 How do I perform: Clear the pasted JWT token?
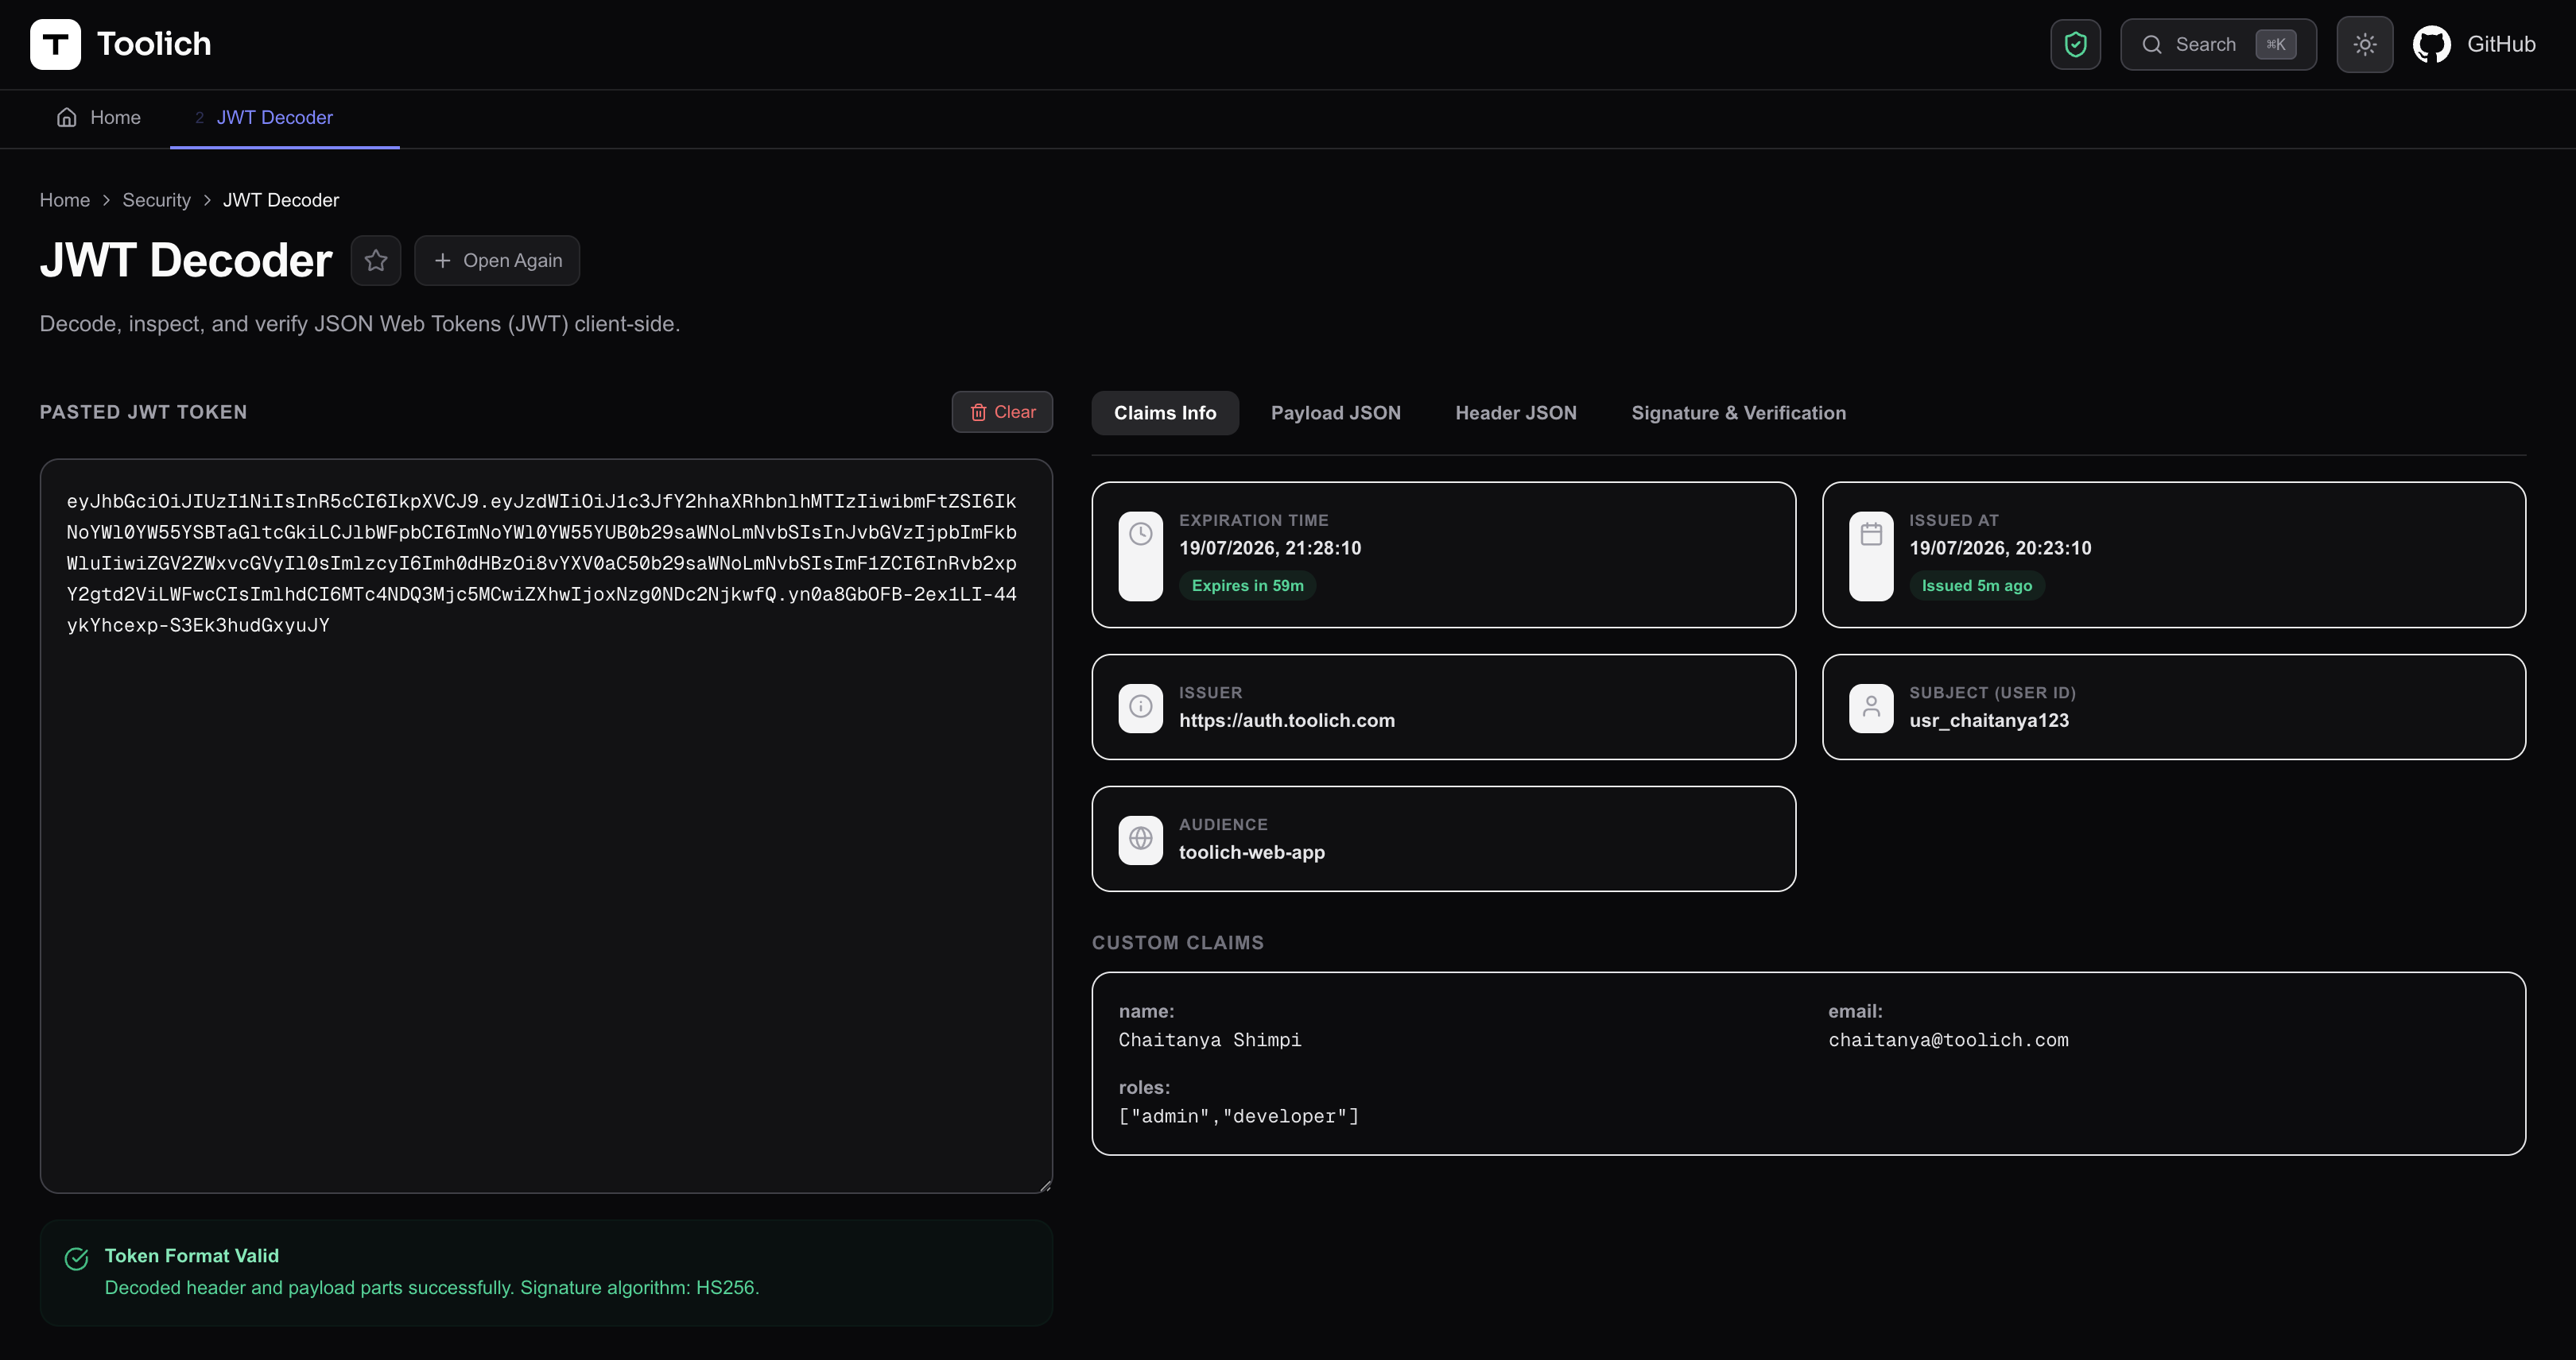pyautogui.click(x=1002, y=411)
